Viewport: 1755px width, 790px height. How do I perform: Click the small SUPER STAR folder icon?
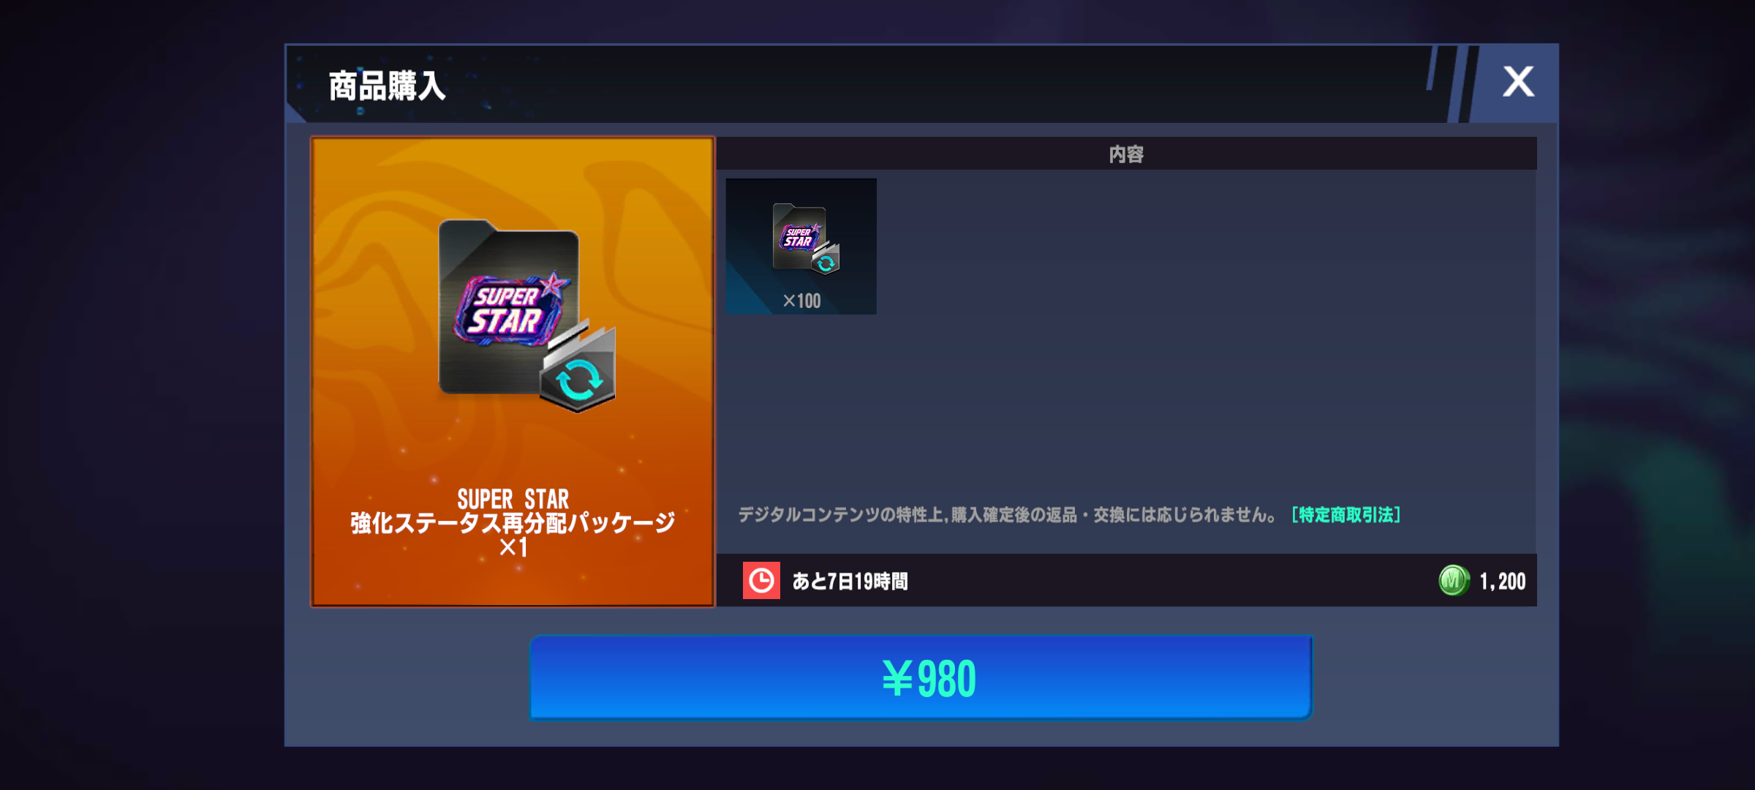799,236
